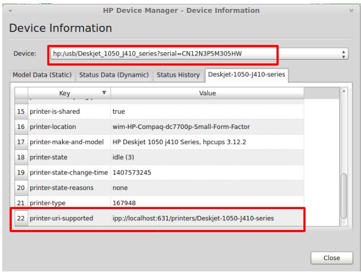361x277 pixels.
Task: Open the Status History tab
Action: click(178, 75)
